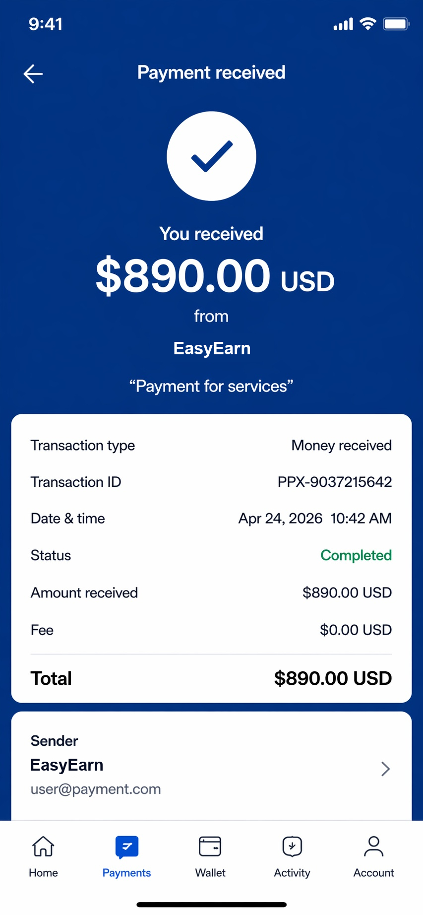Tap the Total $890.00 USD row

click(x=211, y=678)
